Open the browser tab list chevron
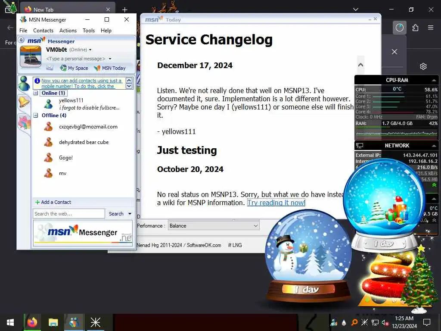This screenshot has width=441, height=331. point(355,9)
